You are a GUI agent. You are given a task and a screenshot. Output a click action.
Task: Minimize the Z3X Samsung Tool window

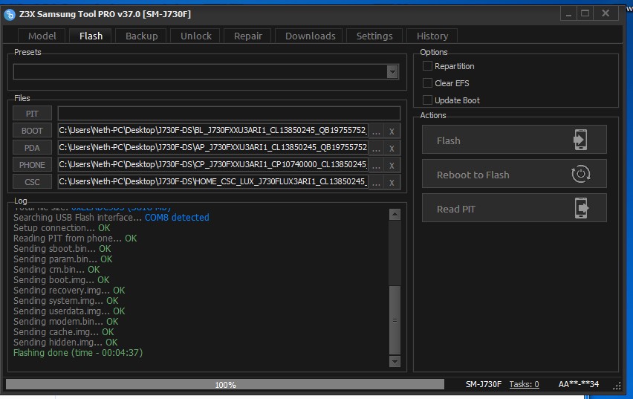[x=568, y=13]
